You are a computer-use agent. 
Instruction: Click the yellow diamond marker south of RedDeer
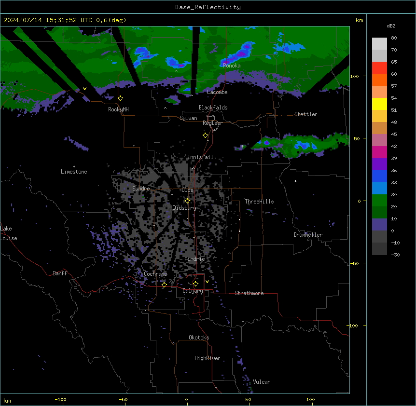coord(205,135)
